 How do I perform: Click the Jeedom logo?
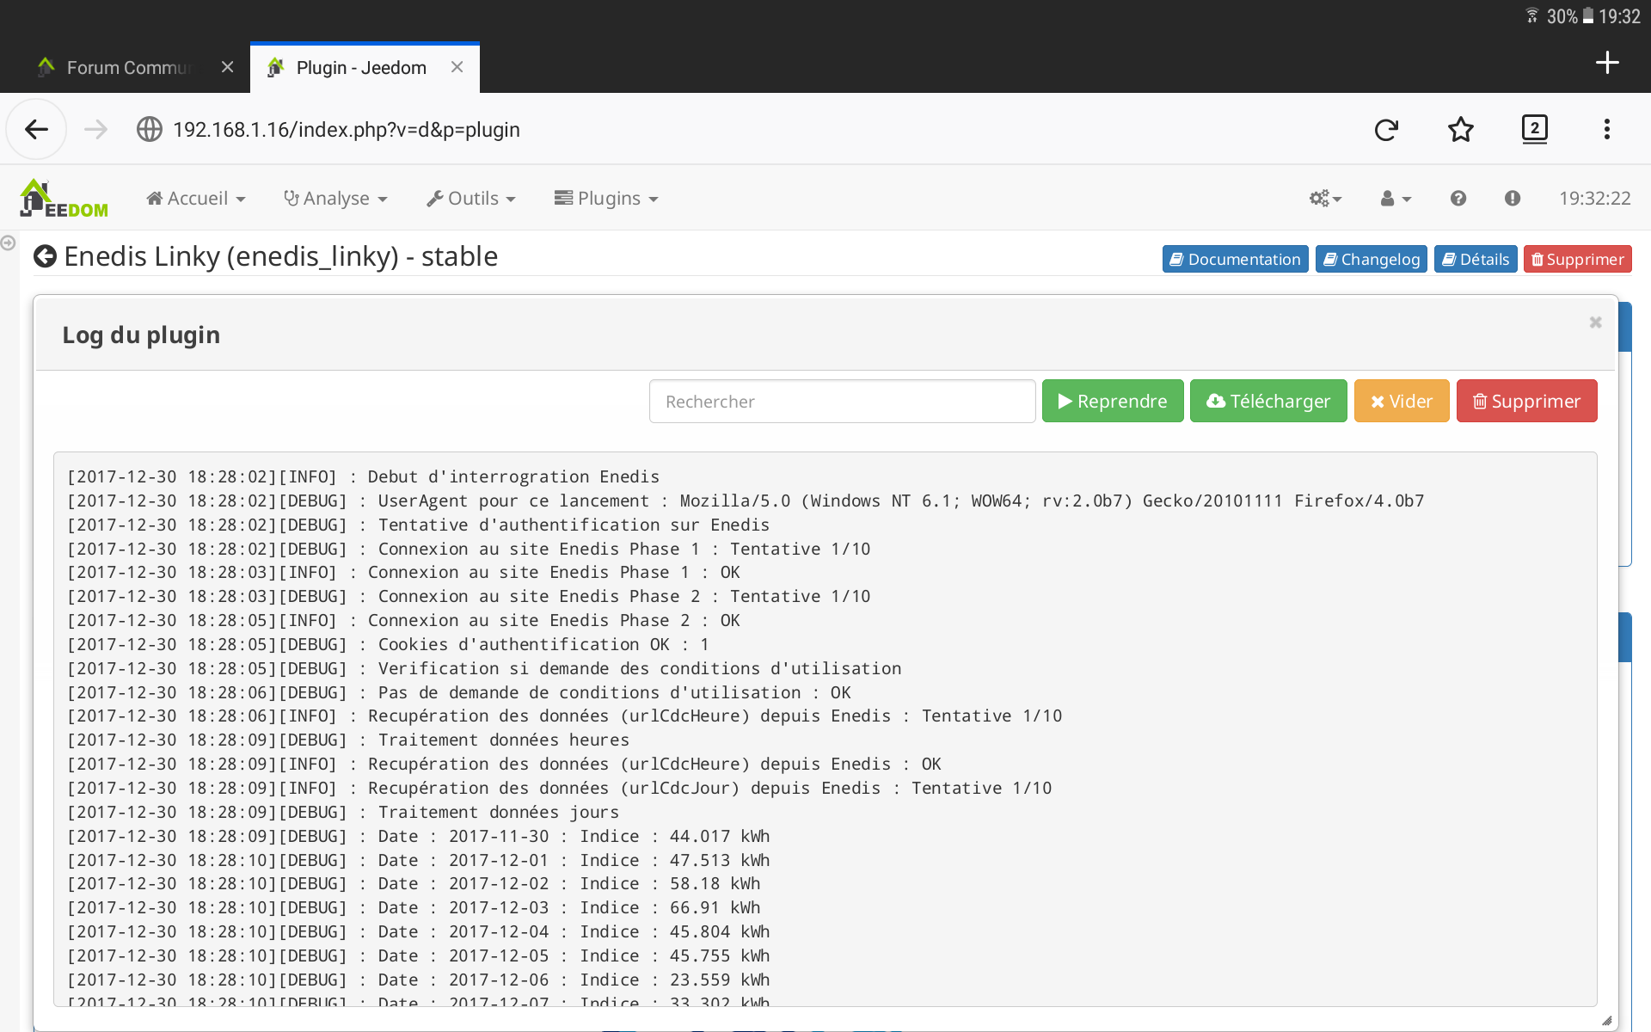pos(64,198)
